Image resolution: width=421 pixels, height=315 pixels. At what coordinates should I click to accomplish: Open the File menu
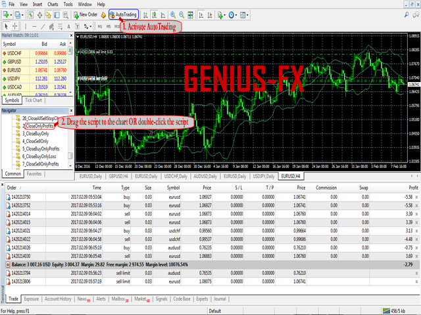(11, 5)
